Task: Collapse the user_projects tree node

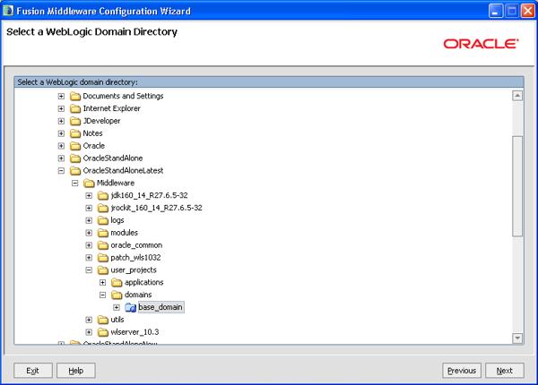Action: (x=89, y=269)
